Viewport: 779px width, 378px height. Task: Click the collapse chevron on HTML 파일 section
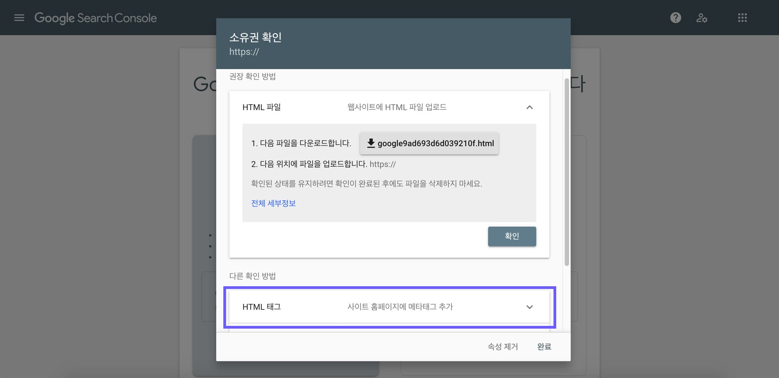tap(529, 107)
